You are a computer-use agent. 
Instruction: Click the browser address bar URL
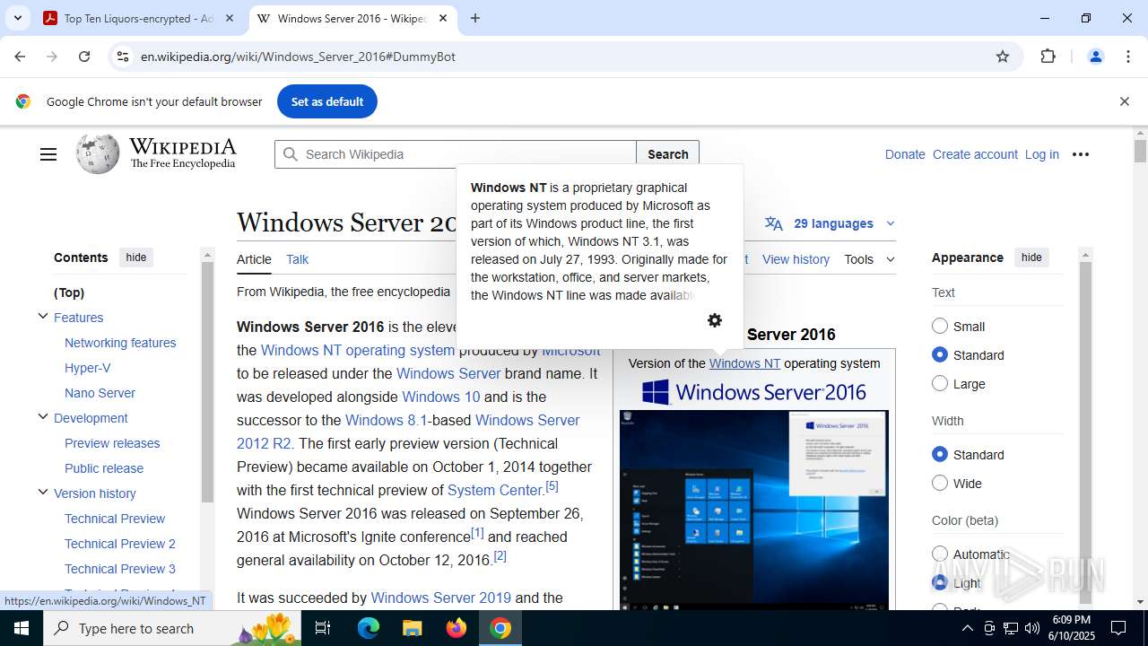[x=298, y=57]
